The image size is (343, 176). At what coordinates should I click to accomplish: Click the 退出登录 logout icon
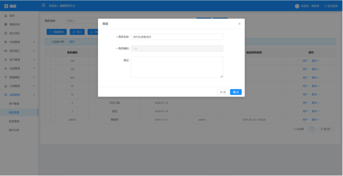coord(325,6)
